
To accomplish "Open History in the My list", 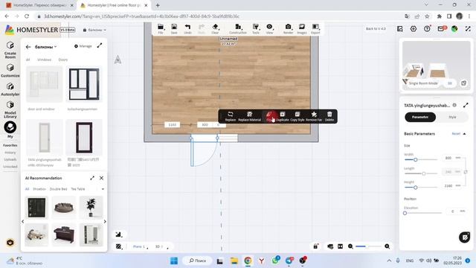I will pyautogui.click(x=10, y=153).
